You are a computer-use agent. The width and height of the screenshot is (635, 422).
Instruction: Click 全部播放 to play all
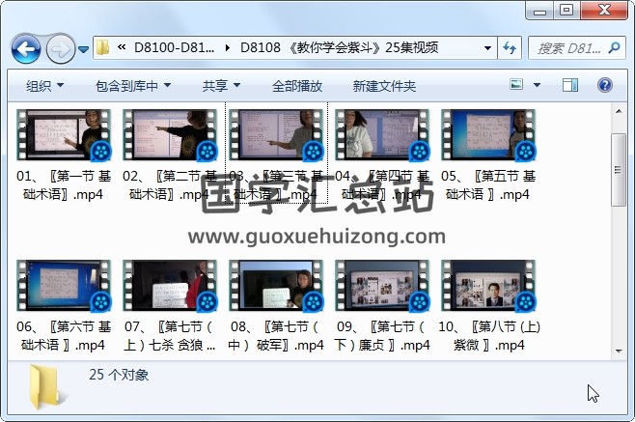(297, 86)
